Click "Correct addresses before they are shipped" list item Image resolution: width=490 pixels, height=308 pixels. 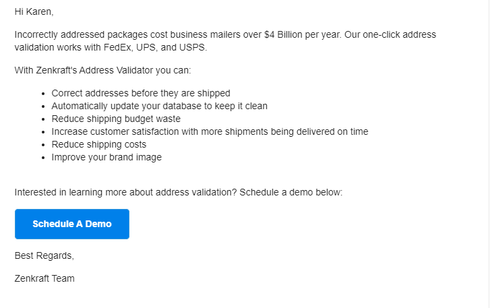141,93
